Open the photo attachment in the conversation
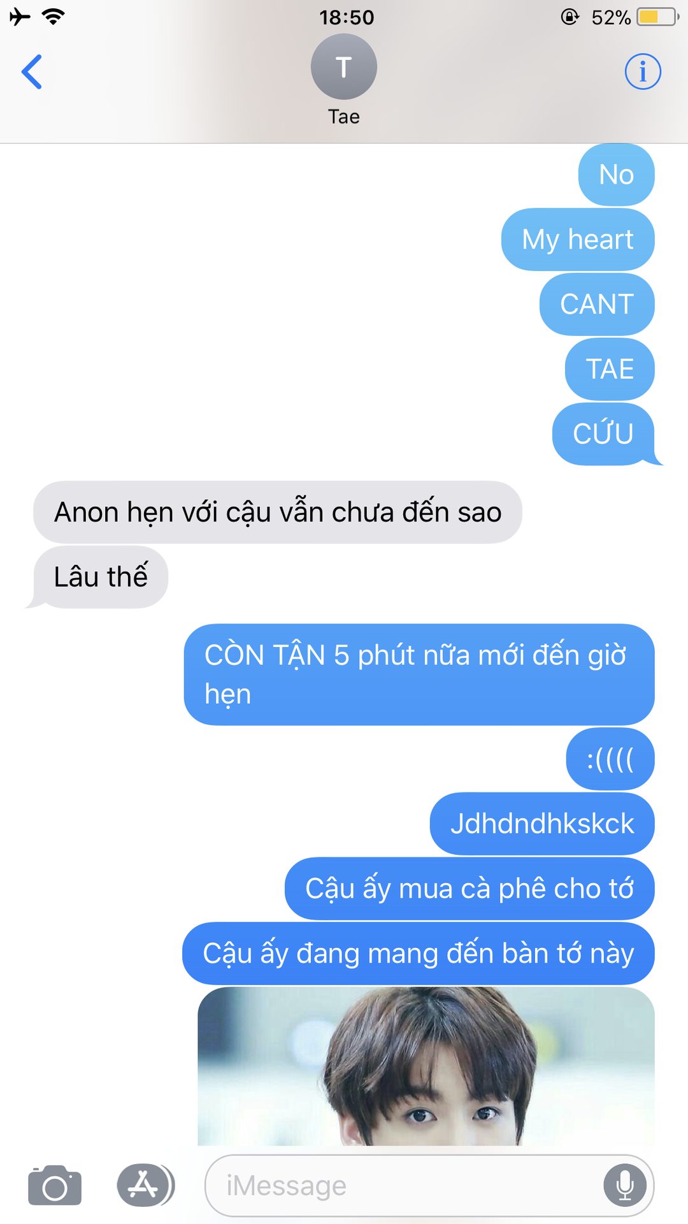Image resolution: width=688 pixels, height=1224 pixels. click(x=426, y=1066)
